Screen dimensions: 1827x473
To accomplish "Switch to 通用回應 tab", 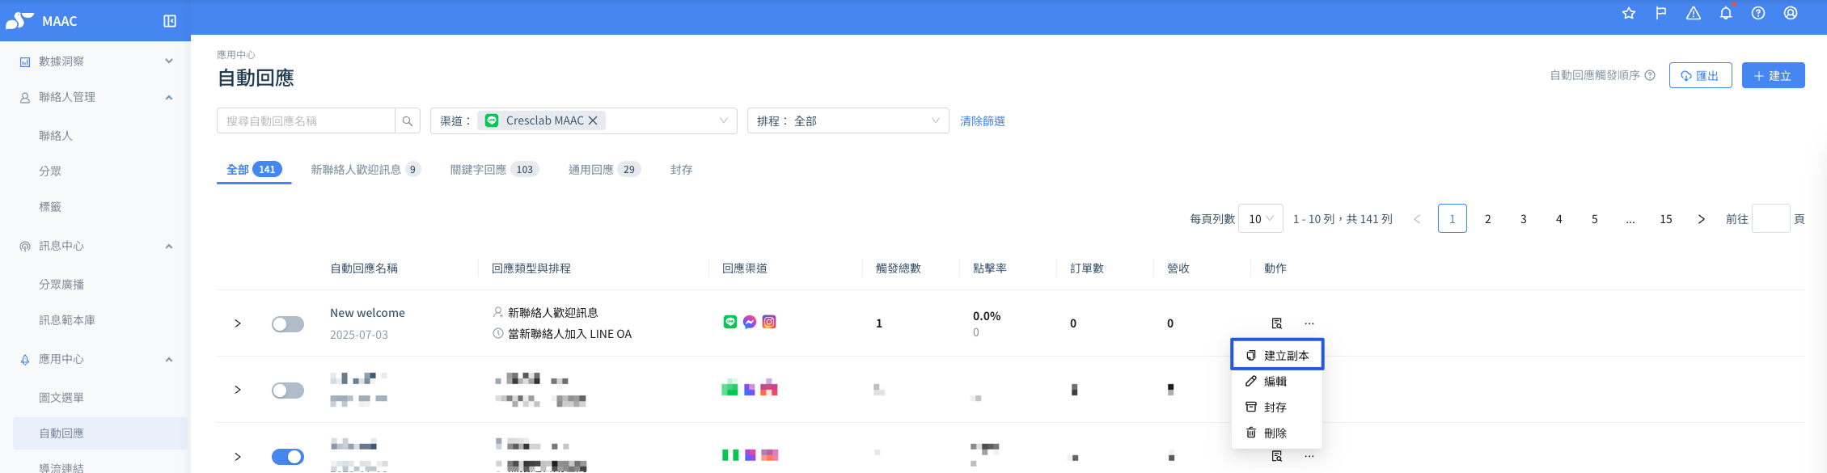I will tap(604, 169).
